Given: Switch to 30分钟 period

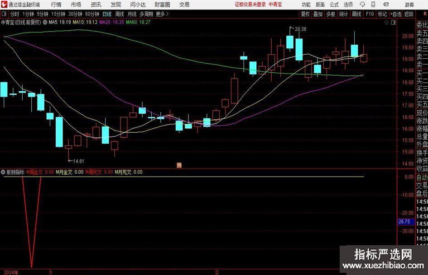Looking at the screenshot, I should coord(75,14).
